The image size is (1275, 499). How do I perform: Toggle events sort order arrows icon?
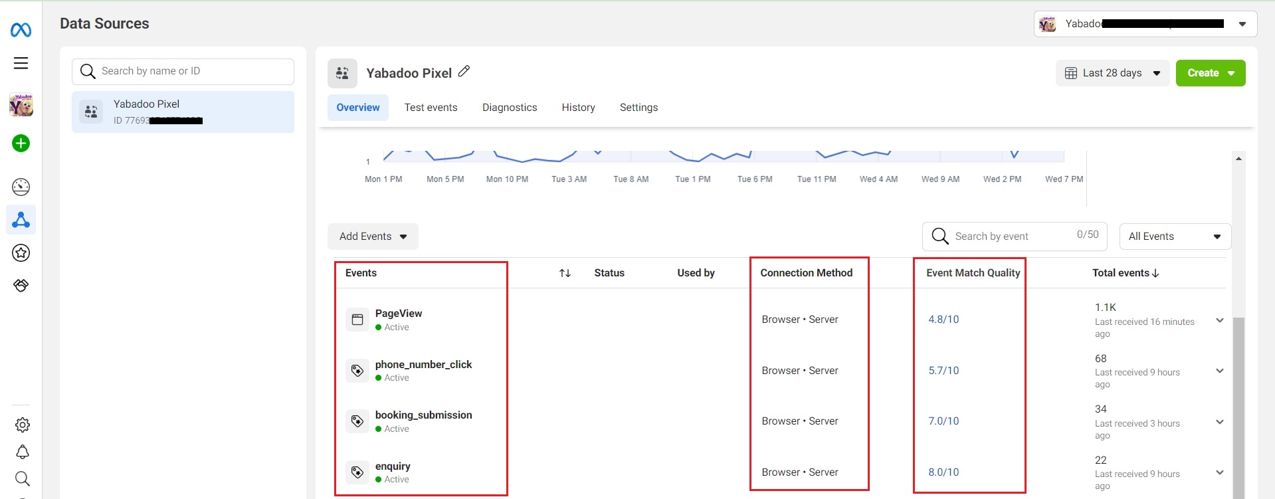(x=565, y=273)
